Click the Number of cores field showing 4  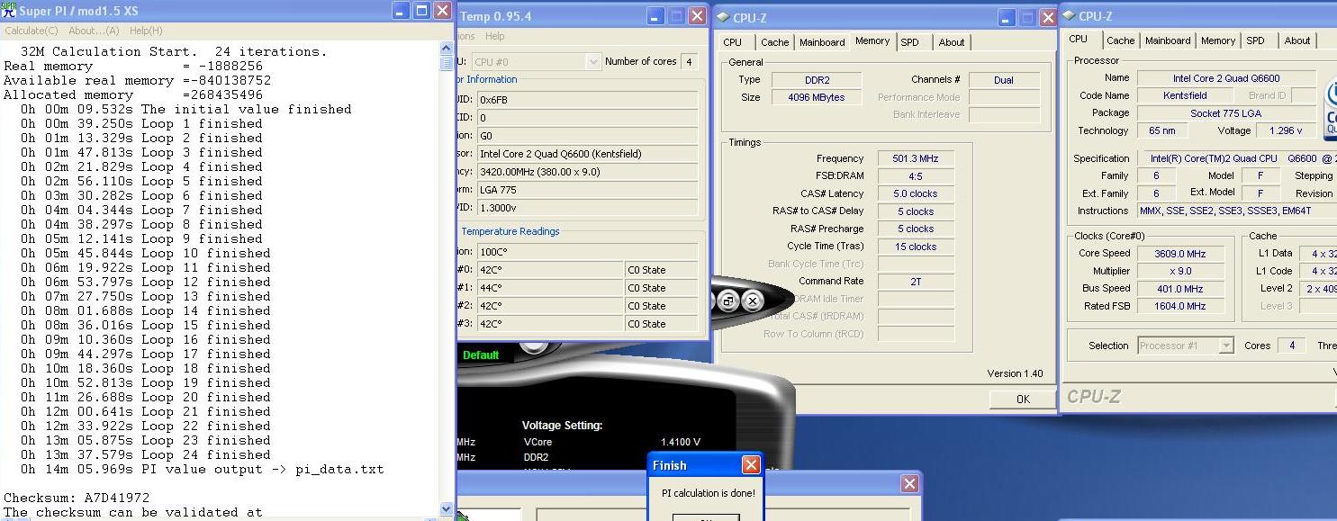point(689,62)
